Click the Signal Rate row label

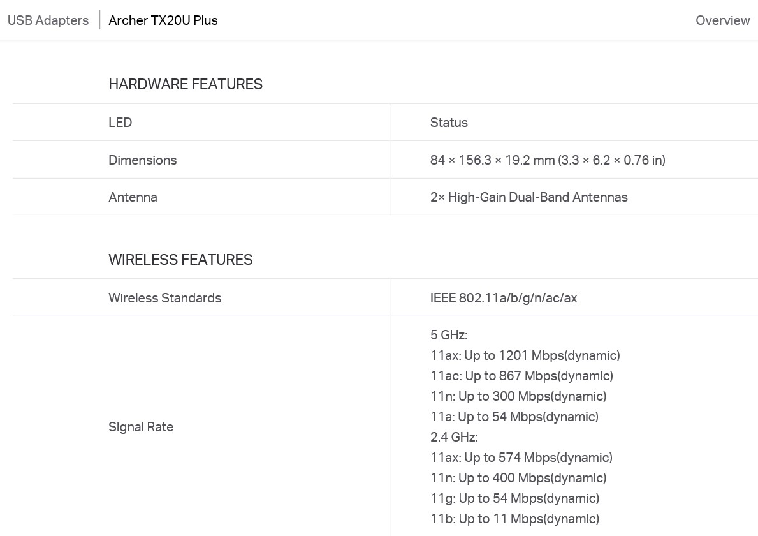tap(141, 427)
